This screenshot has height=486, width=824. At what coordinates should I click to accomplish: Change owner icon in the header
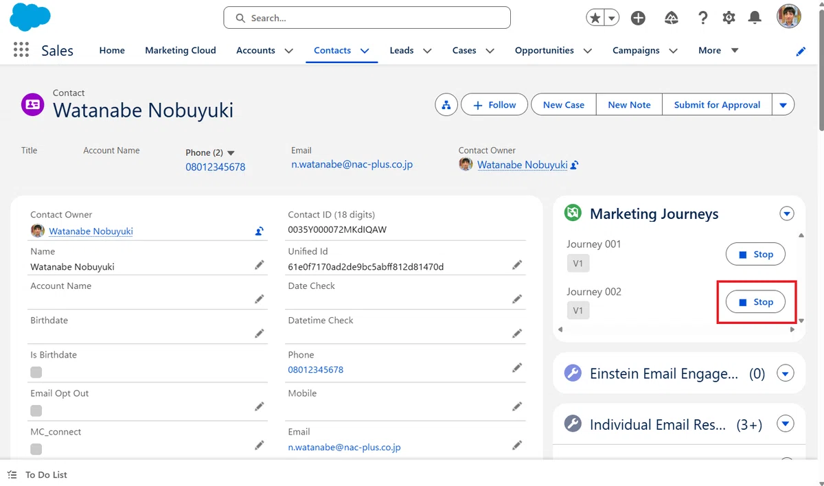tap(575, 165)
